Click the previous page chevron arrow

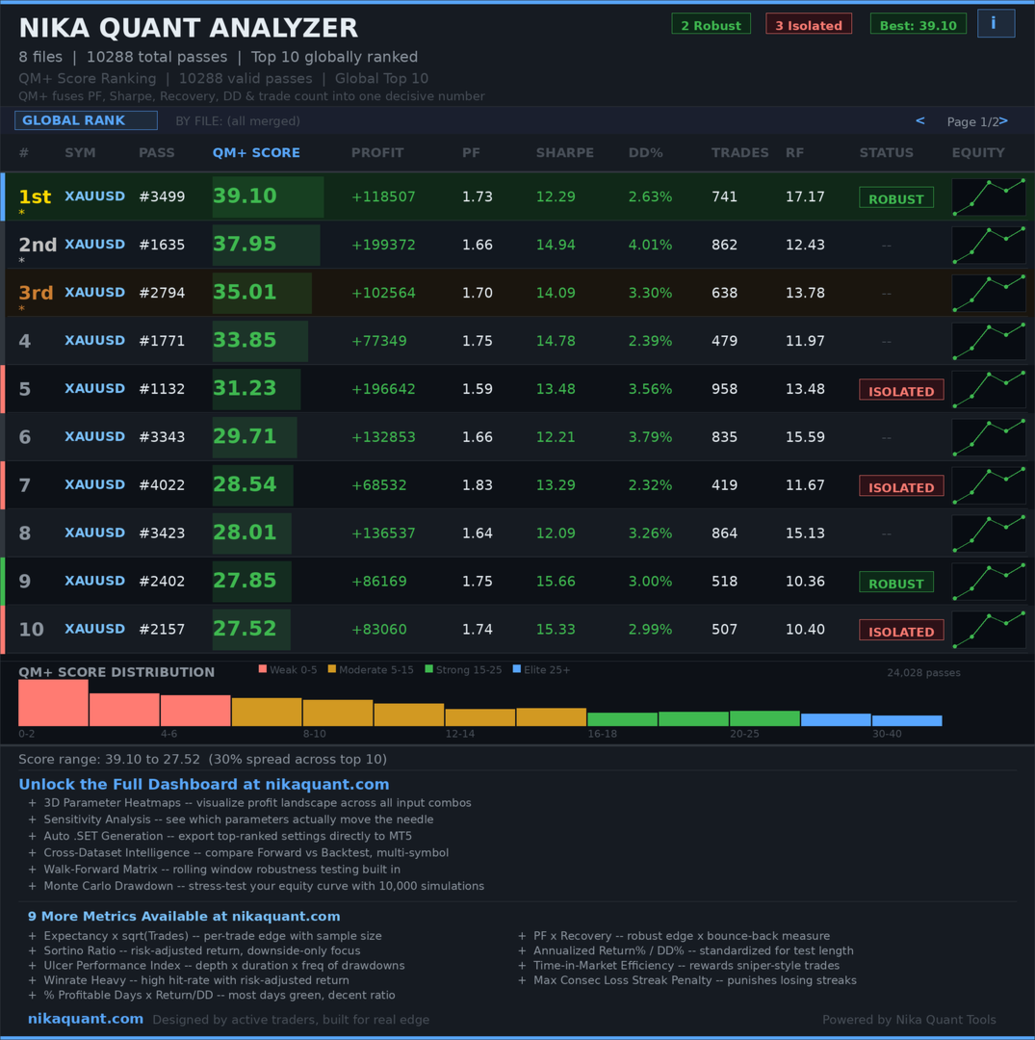pos(919,120)
